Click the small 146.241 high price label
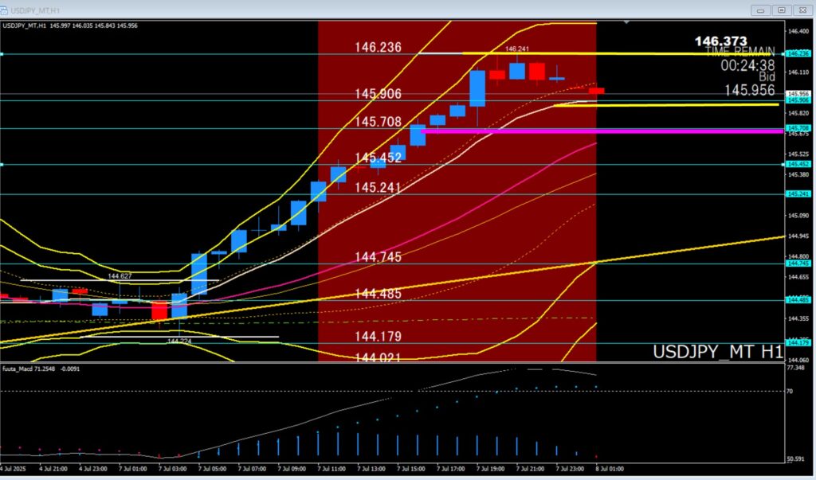The image size is (816, 480). (x=516, y=49)
